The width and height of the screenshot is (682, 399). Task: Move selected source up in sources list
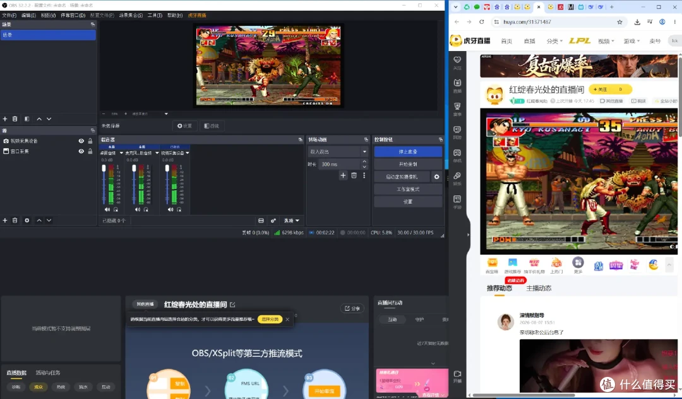pos(39,221)
